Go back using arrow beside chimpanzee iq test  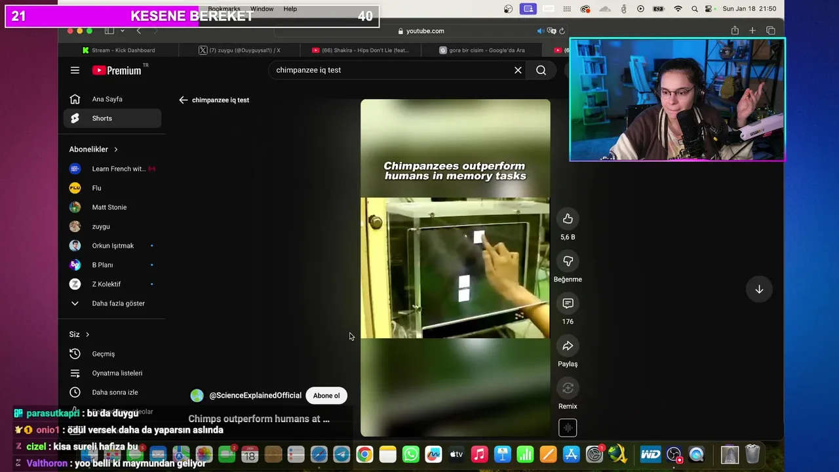tap(184, 100)
